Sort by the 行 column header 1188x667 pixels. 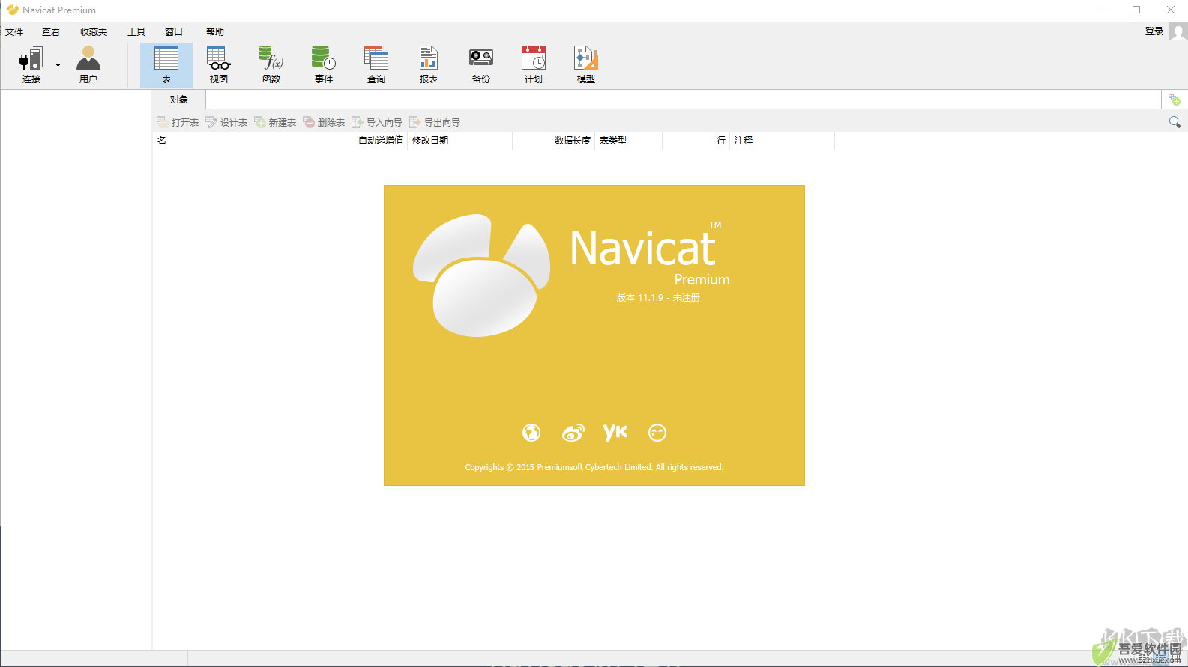[x=696, y=141]
